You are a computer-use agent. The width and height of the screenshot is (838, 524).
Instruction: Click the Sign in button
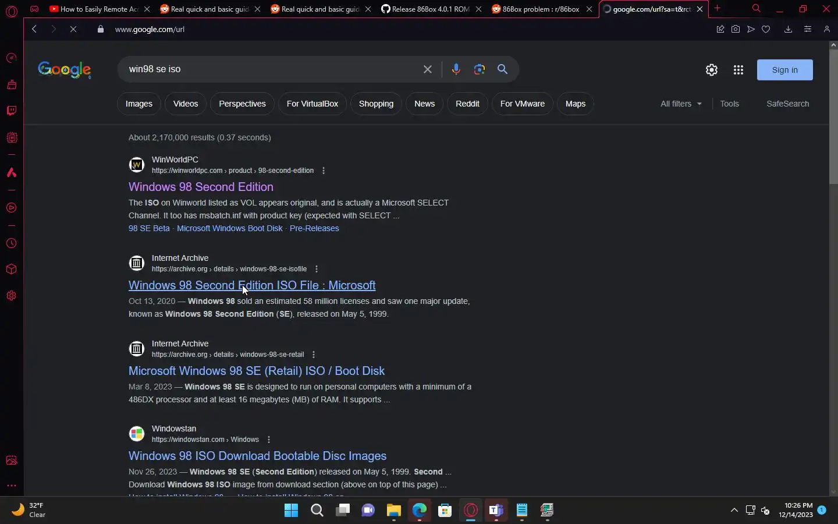784,70
